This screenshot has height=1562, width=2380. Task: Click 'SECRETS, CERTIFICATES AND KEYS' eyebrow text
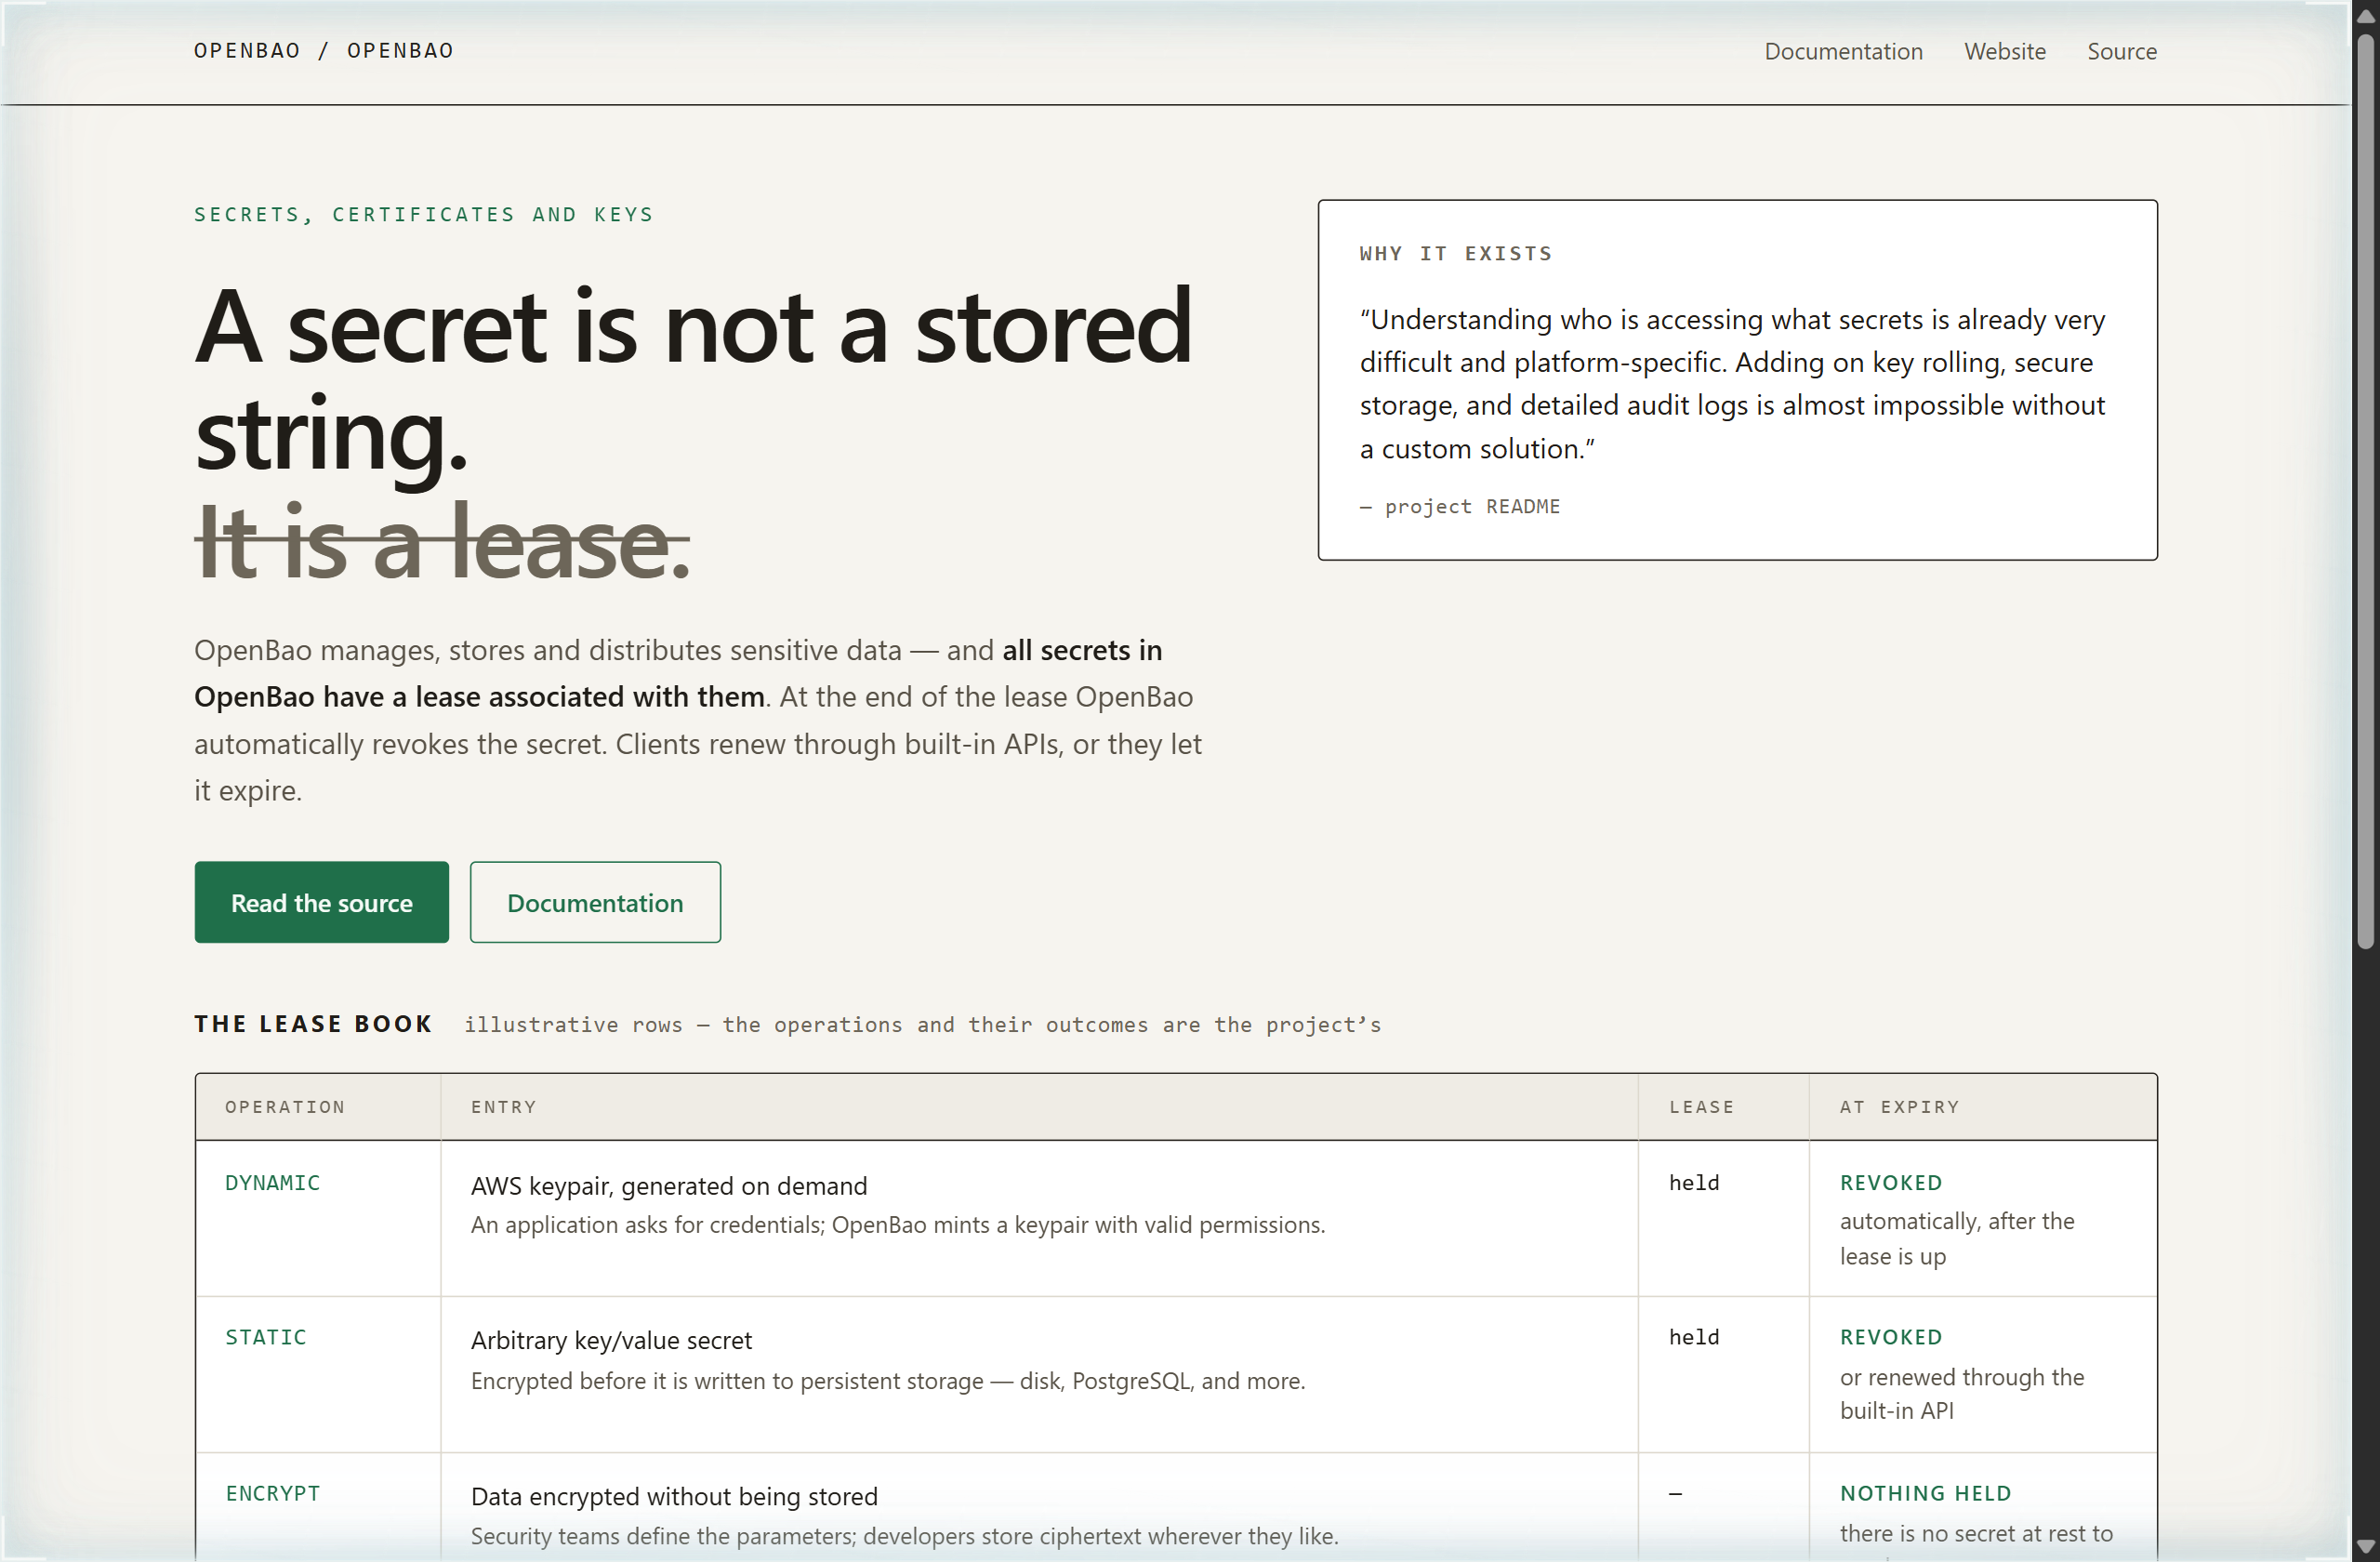click(x=423, y=215)
